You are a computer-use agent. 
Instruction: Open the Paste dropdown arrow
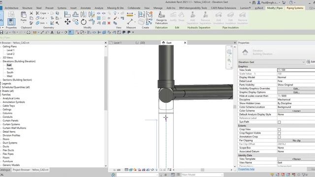click(x=24, y=23)
